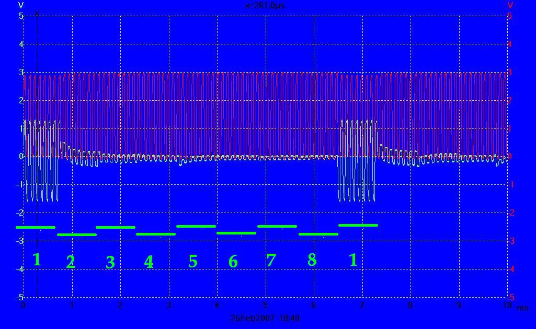The image size is (536, 329).
Task: Click the red 3 tick on right axis
Action: point(511,72)
